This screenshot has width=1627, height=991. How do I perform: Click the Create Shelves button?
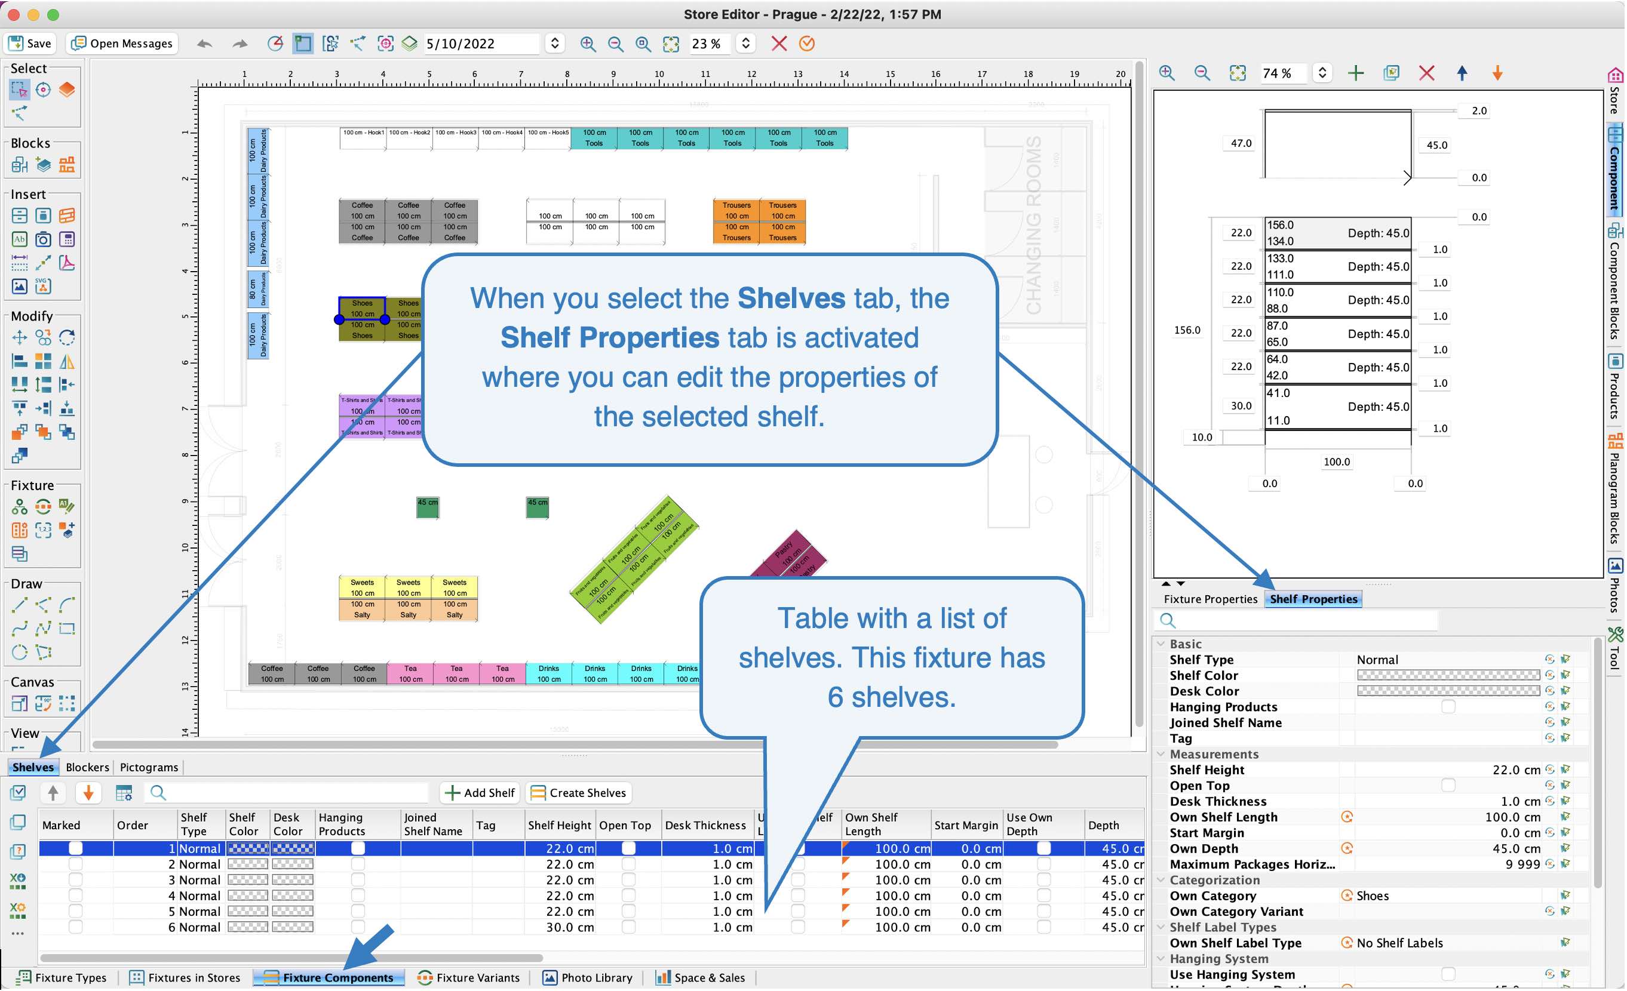(578, 792)
